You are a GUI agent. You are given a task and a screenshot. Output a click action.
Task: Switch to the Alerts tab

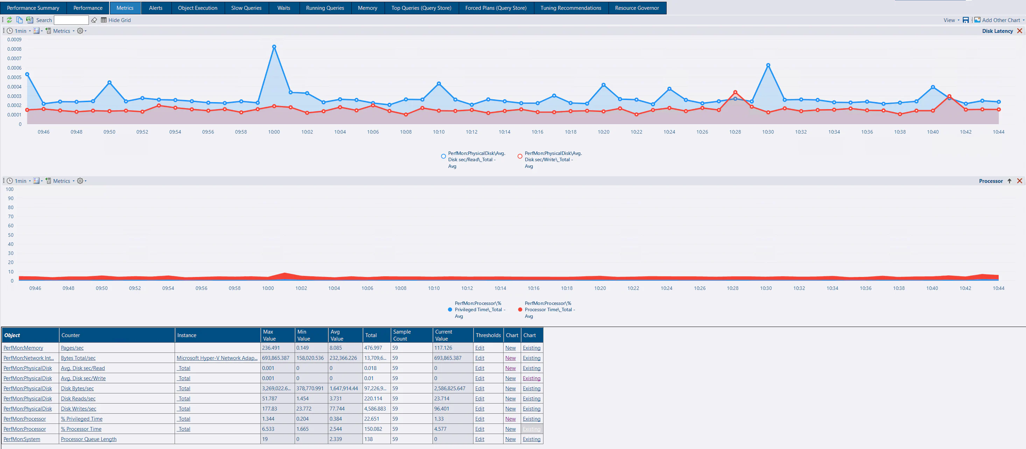[156, 8]
